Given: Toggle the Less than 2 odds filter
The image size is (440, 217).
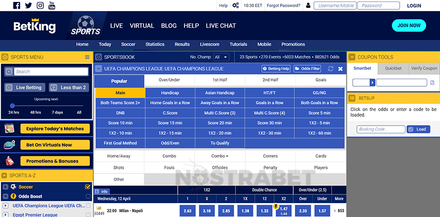Looking at the screenshot, I should point(69,88).
